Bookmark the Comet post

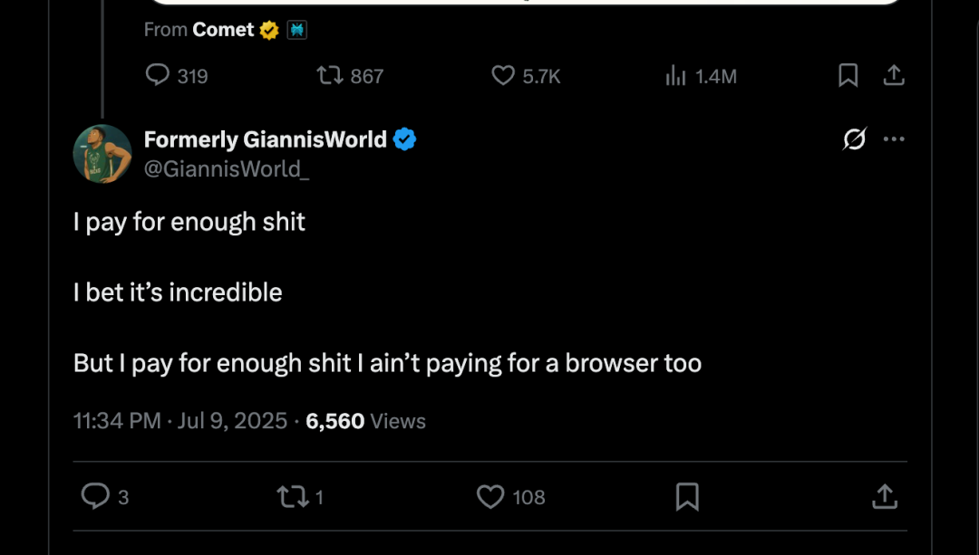point(848,76)
